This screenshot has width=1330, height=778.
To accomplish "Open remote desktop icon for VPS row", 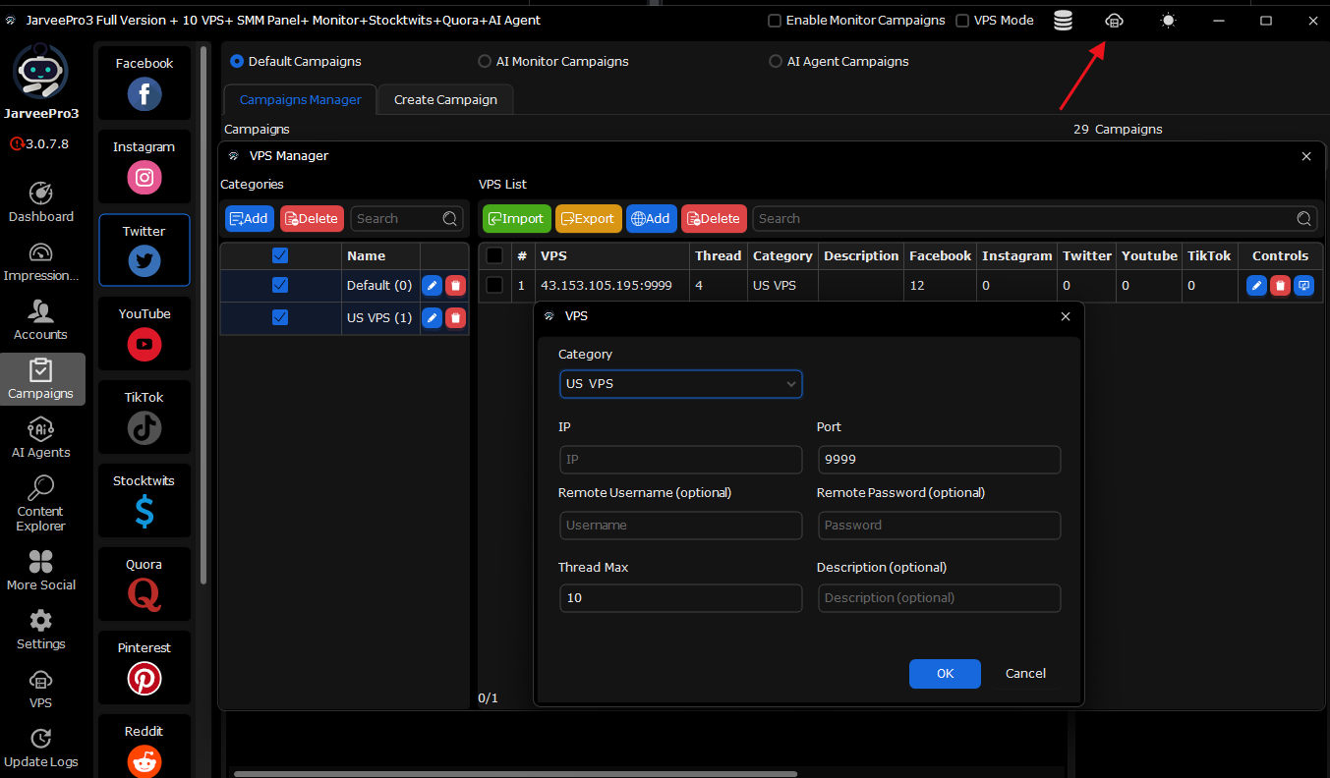I will (x=1303, y=286).
